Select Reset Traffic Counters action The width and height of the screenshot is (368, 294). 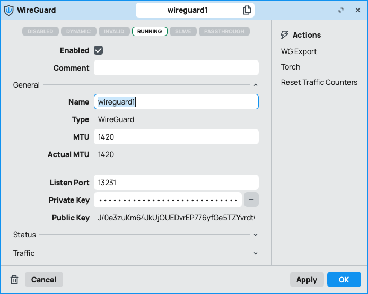click(x=319, y=82)
